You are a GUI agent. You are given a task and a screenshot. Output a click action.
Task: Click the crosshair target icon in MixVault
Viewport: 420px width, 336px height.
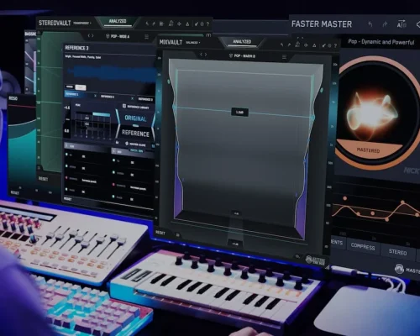point(306,45)
